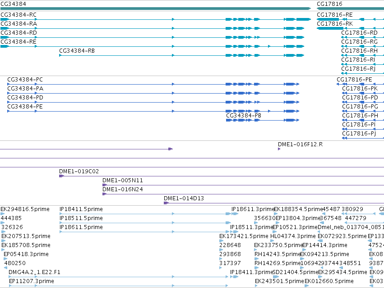This screenshot has height=288, width=384.
Task: Click the CG34384-RE transcript label
Action: click(19, 42)
